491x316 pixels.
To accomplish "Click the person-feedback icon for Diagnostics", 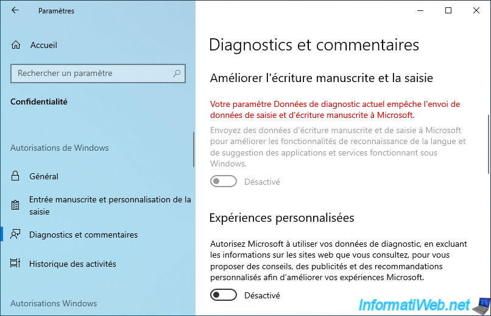I will click(15, 235).
